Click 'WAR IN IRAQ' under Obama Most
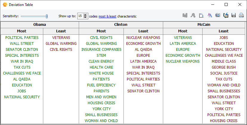This screenshot has height=125, width=247. point(22,61)
